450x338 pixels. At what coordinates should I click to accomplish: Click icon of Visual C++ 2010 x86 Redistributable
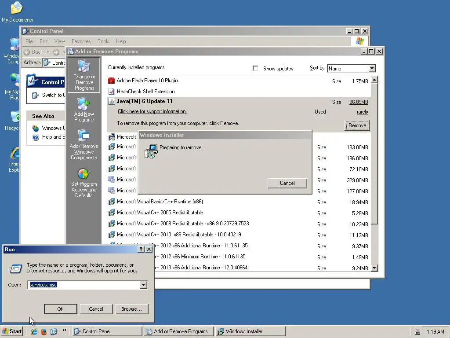pyautogui.click(x=111, y=235)
